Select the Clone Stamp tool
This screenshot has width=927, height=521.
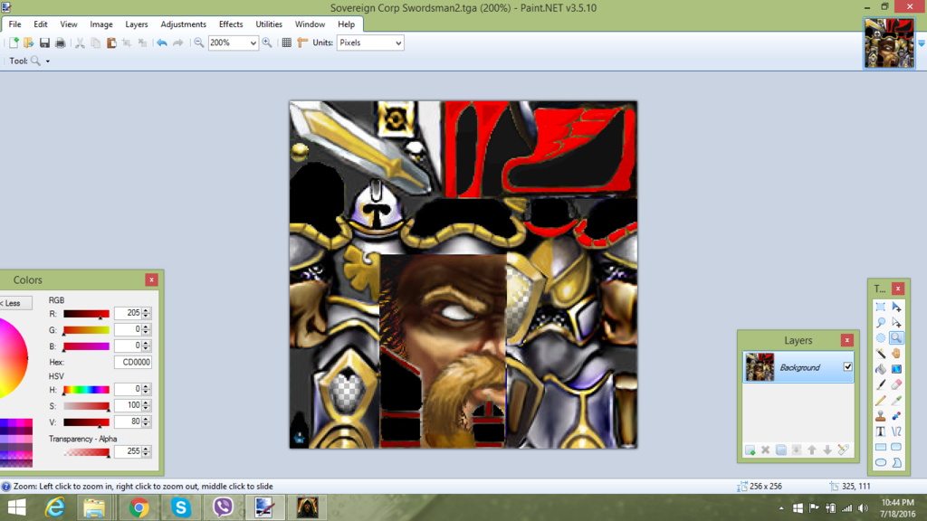coord(881,416)
